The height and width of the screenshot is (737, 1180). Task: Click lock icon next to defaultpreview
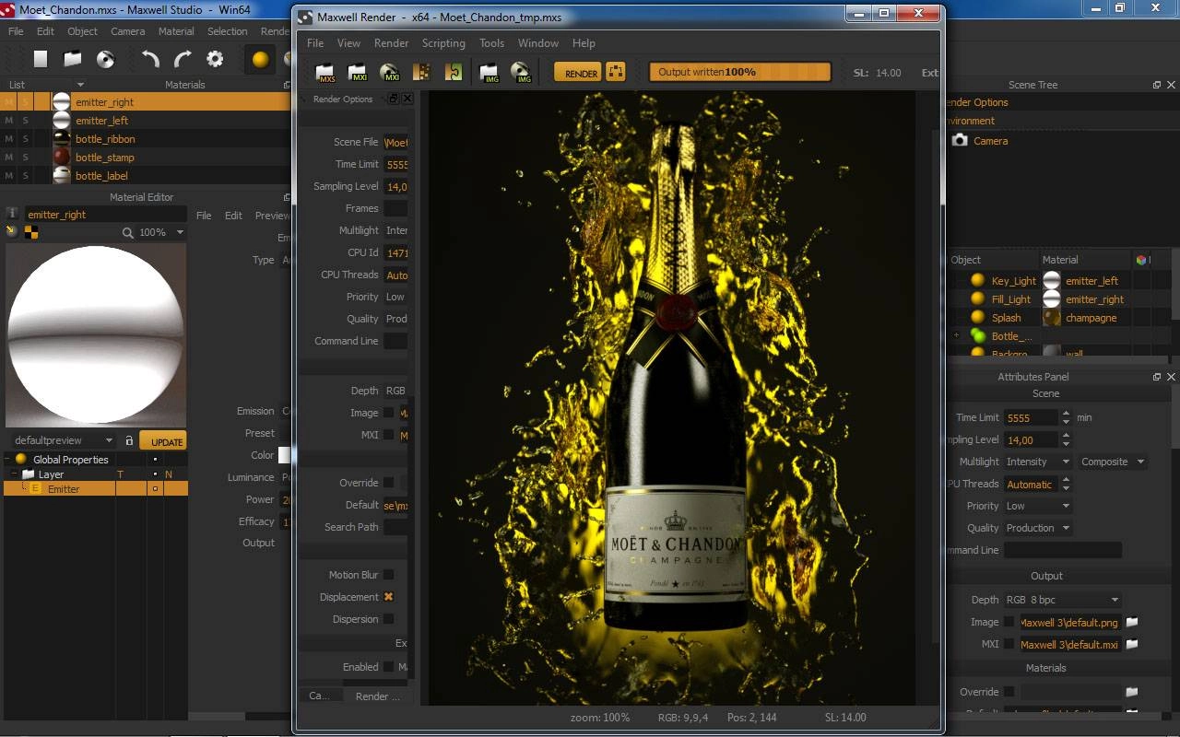coord(129,441)
